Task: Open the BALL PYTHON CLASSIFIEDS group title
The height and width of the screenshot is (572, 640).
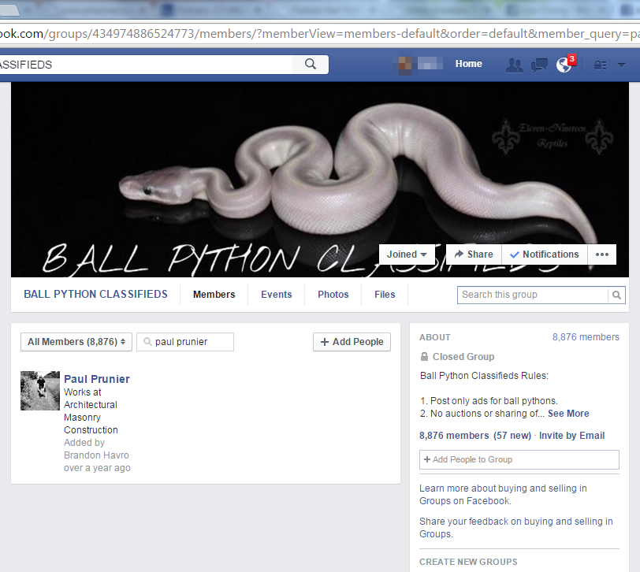Action: coord(95,294)
